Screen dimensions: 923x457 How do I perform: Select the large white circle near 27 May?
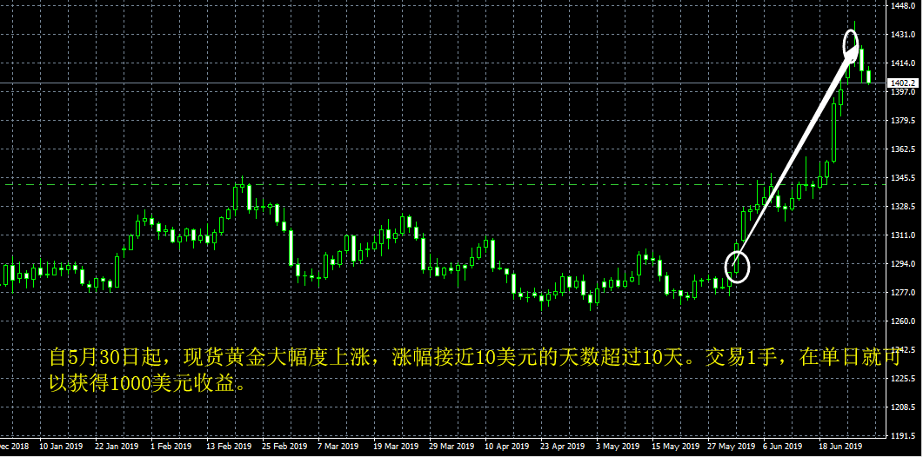[x=737, y=266]
